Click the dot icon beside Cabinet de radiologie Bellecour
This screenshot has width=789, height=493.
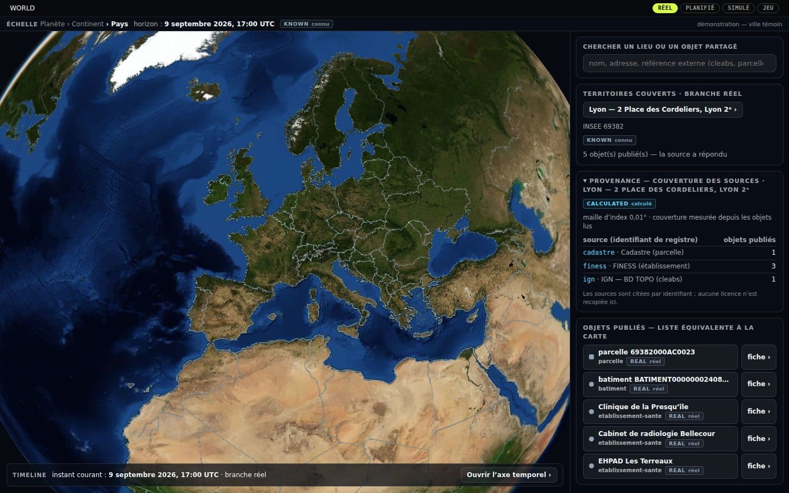pos(591,439)
